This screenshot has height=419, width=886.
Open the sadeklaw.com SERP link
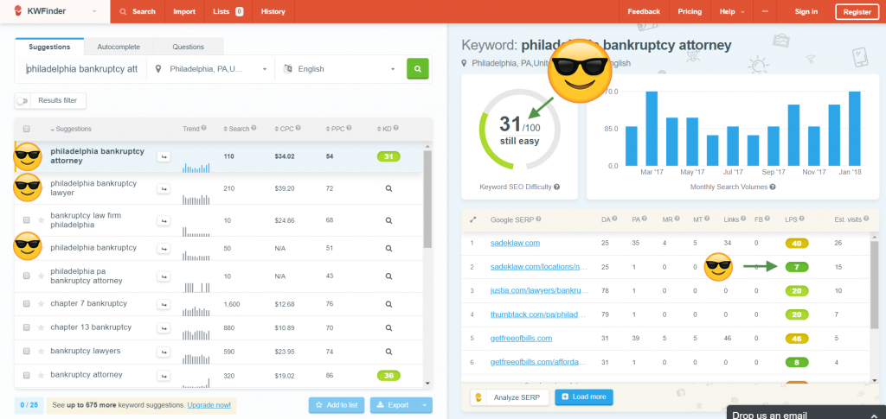pos(515,243)
